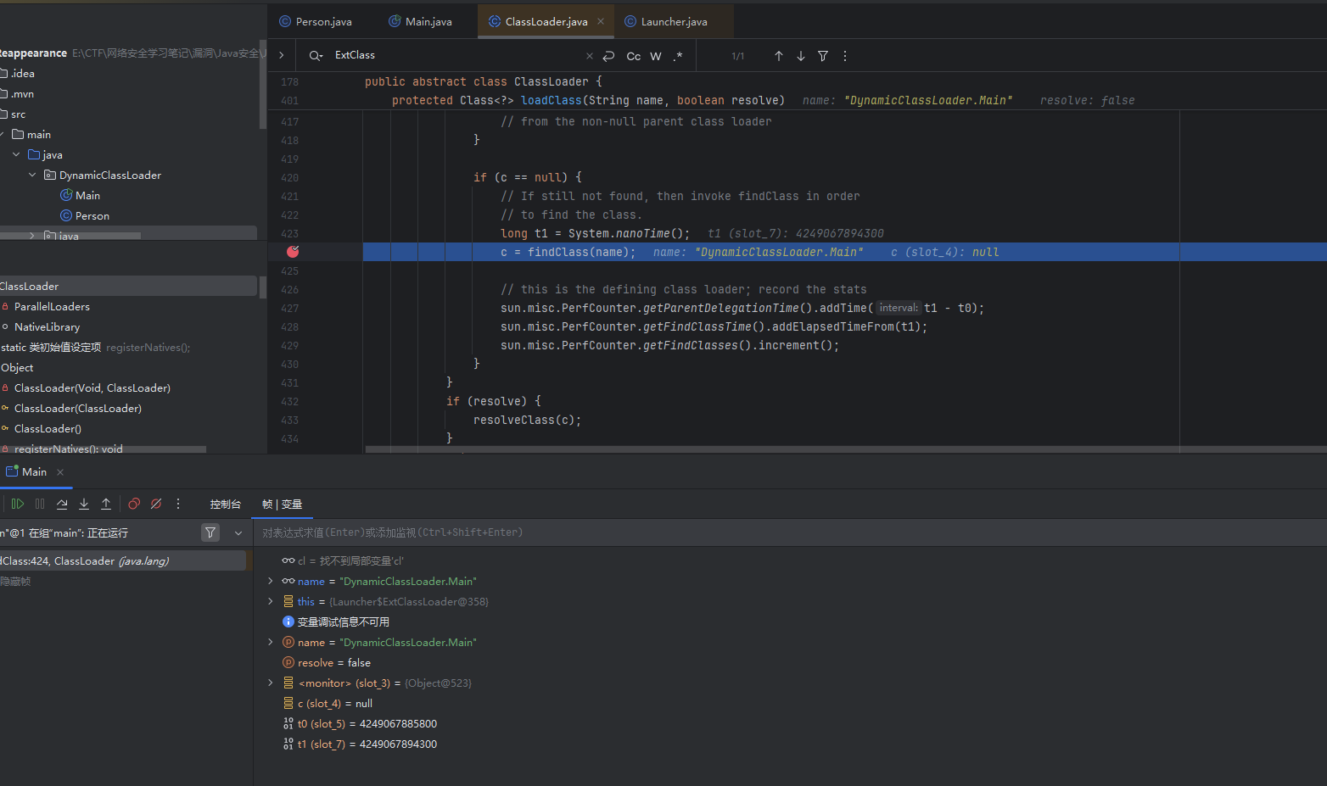Viewport: 1327px width, 786px height.
Task: Go to next search occurrence arrow
Action: (800, 56)
